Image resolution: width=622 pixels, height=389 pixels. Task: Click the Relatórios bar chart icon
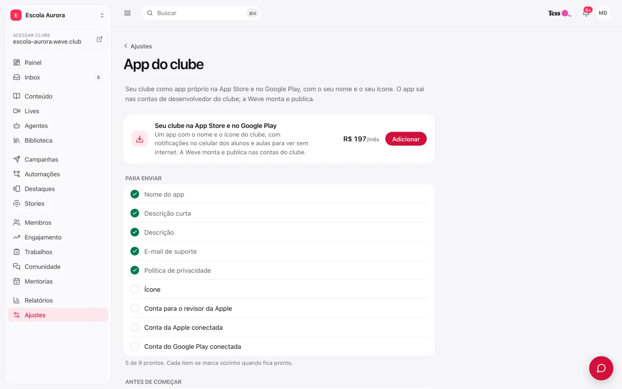[17, 300]
